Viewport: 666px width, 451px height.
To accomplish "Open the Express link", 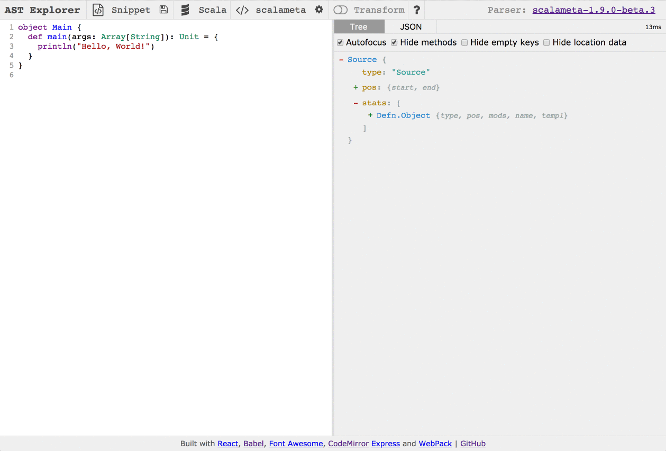I will click(x=386, y=444).
